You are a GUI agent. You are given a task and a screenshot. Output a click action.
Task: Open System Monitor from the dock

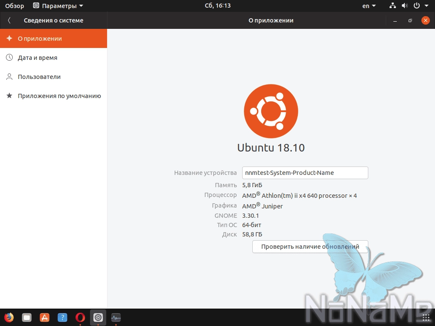click(x=116, y=318)
